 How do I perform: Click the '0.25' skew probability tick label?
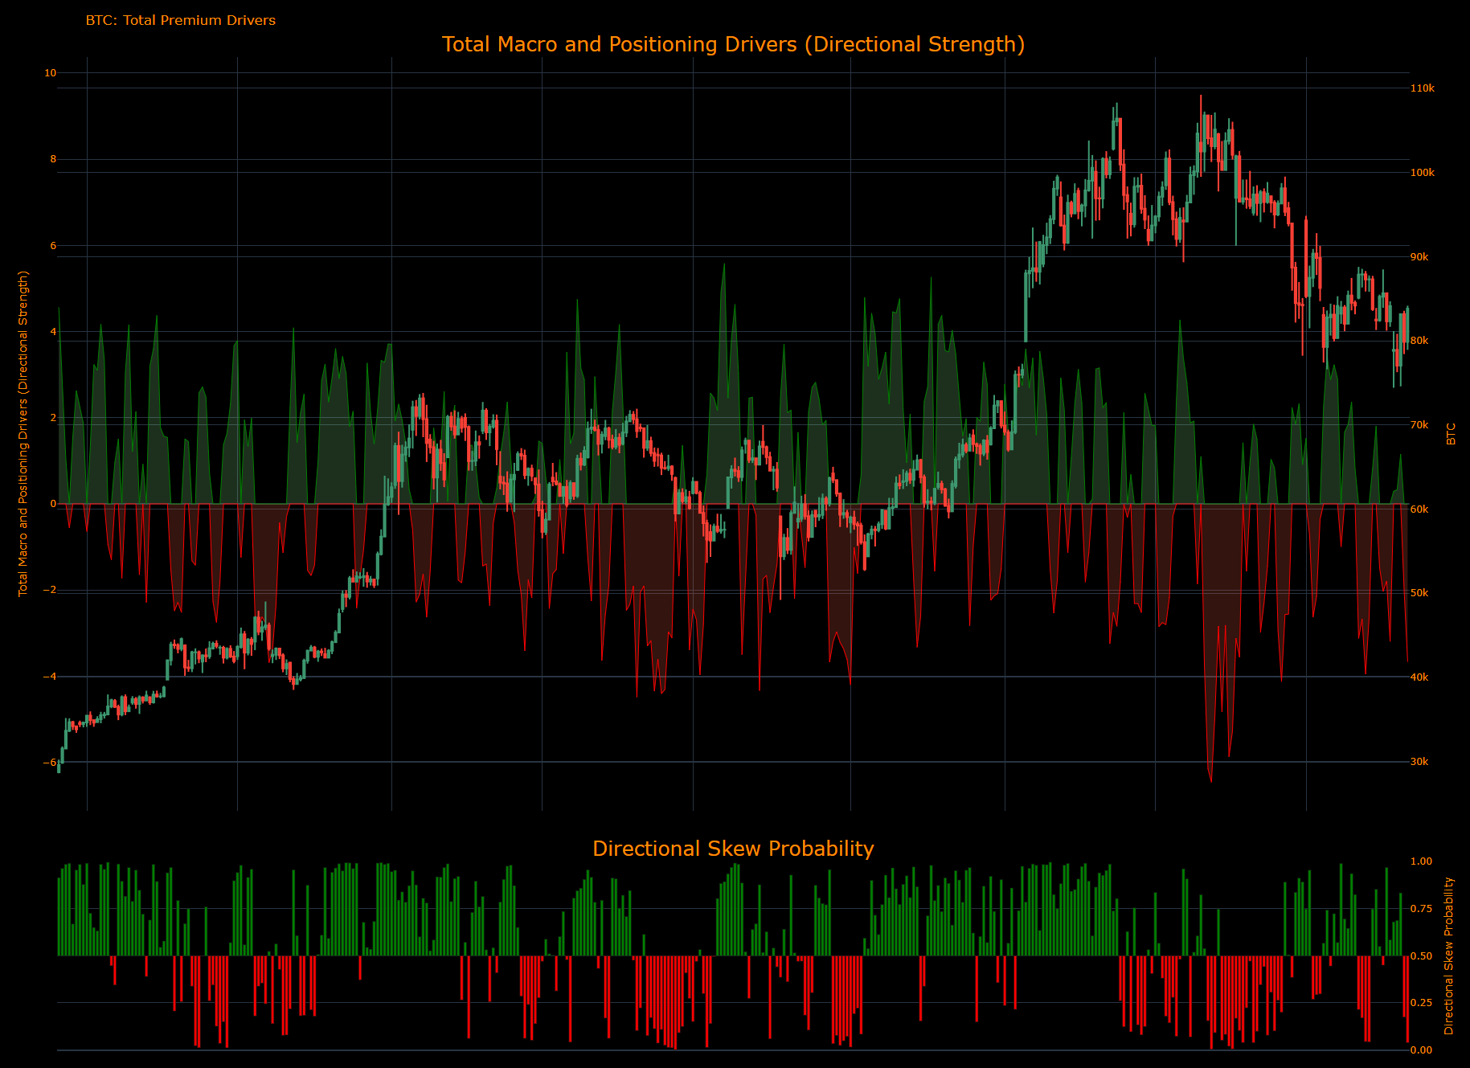(1422, 1003)
